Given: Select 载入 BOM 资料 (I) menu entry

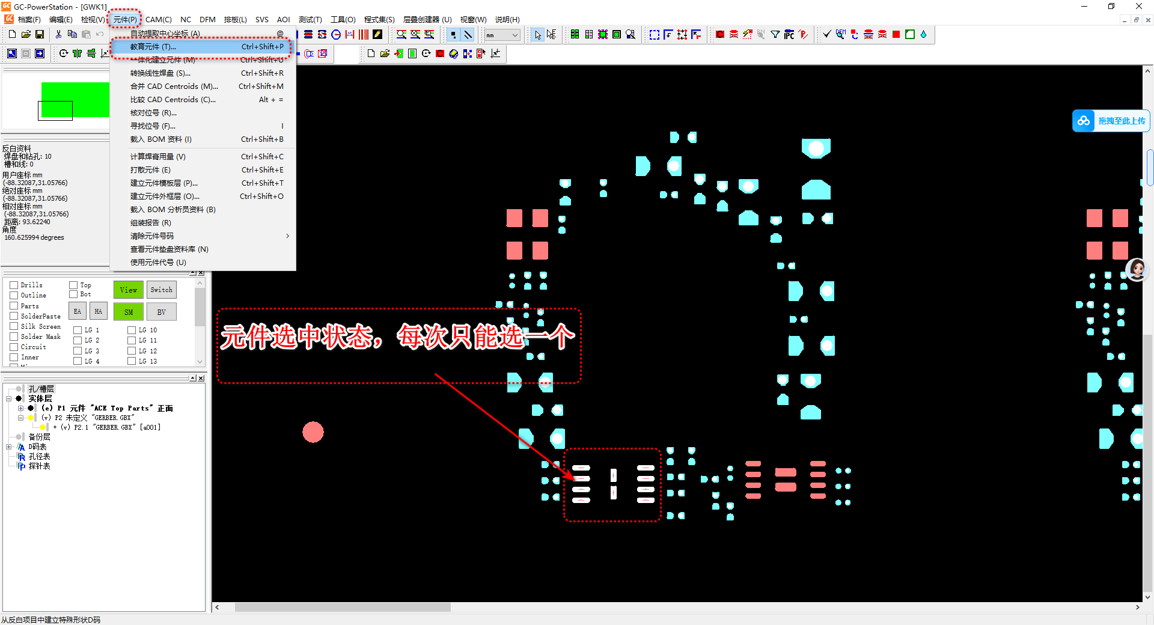Looking at the screenshot, I should 203,139.
